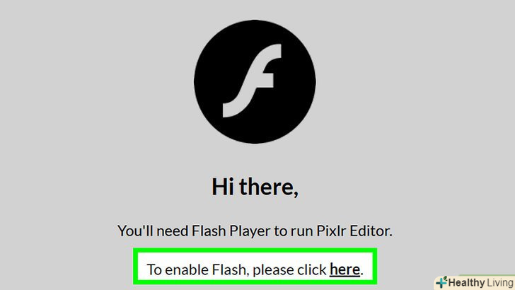Image resolution: width=515 pixels, height=290 pixels.
Task: Click the white 'f' in the Flash logo
Action: click(252, 81)
